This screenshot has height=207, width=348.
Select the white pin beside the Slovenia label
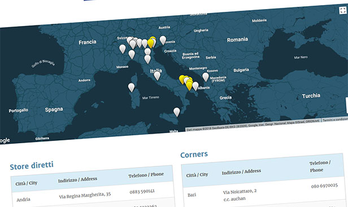163,41
